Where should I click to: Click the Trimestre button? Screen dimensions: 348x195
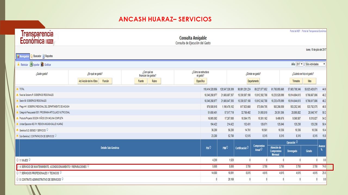296,81
